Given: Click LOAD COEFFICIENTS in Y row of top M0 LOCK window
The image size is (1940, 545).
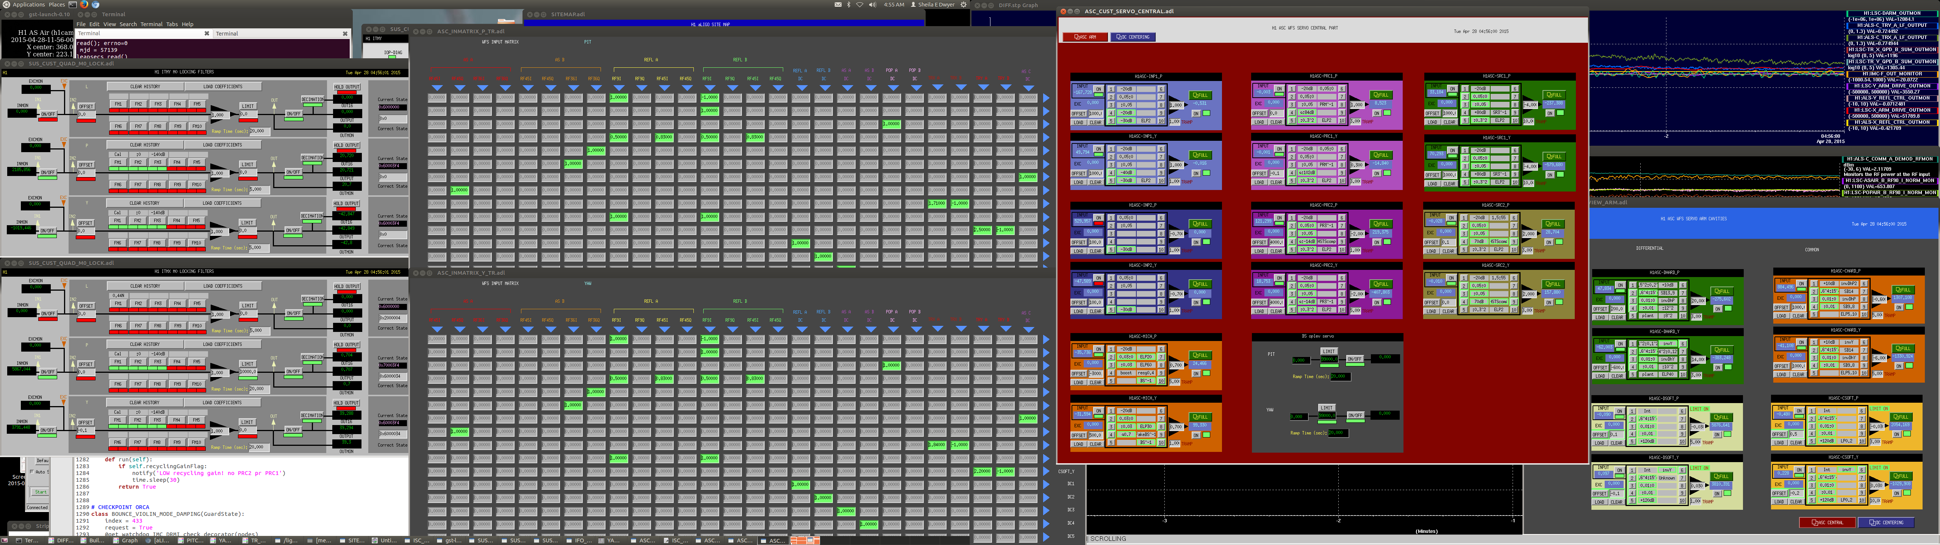Looking at the screenshot, I should [223, 203].
